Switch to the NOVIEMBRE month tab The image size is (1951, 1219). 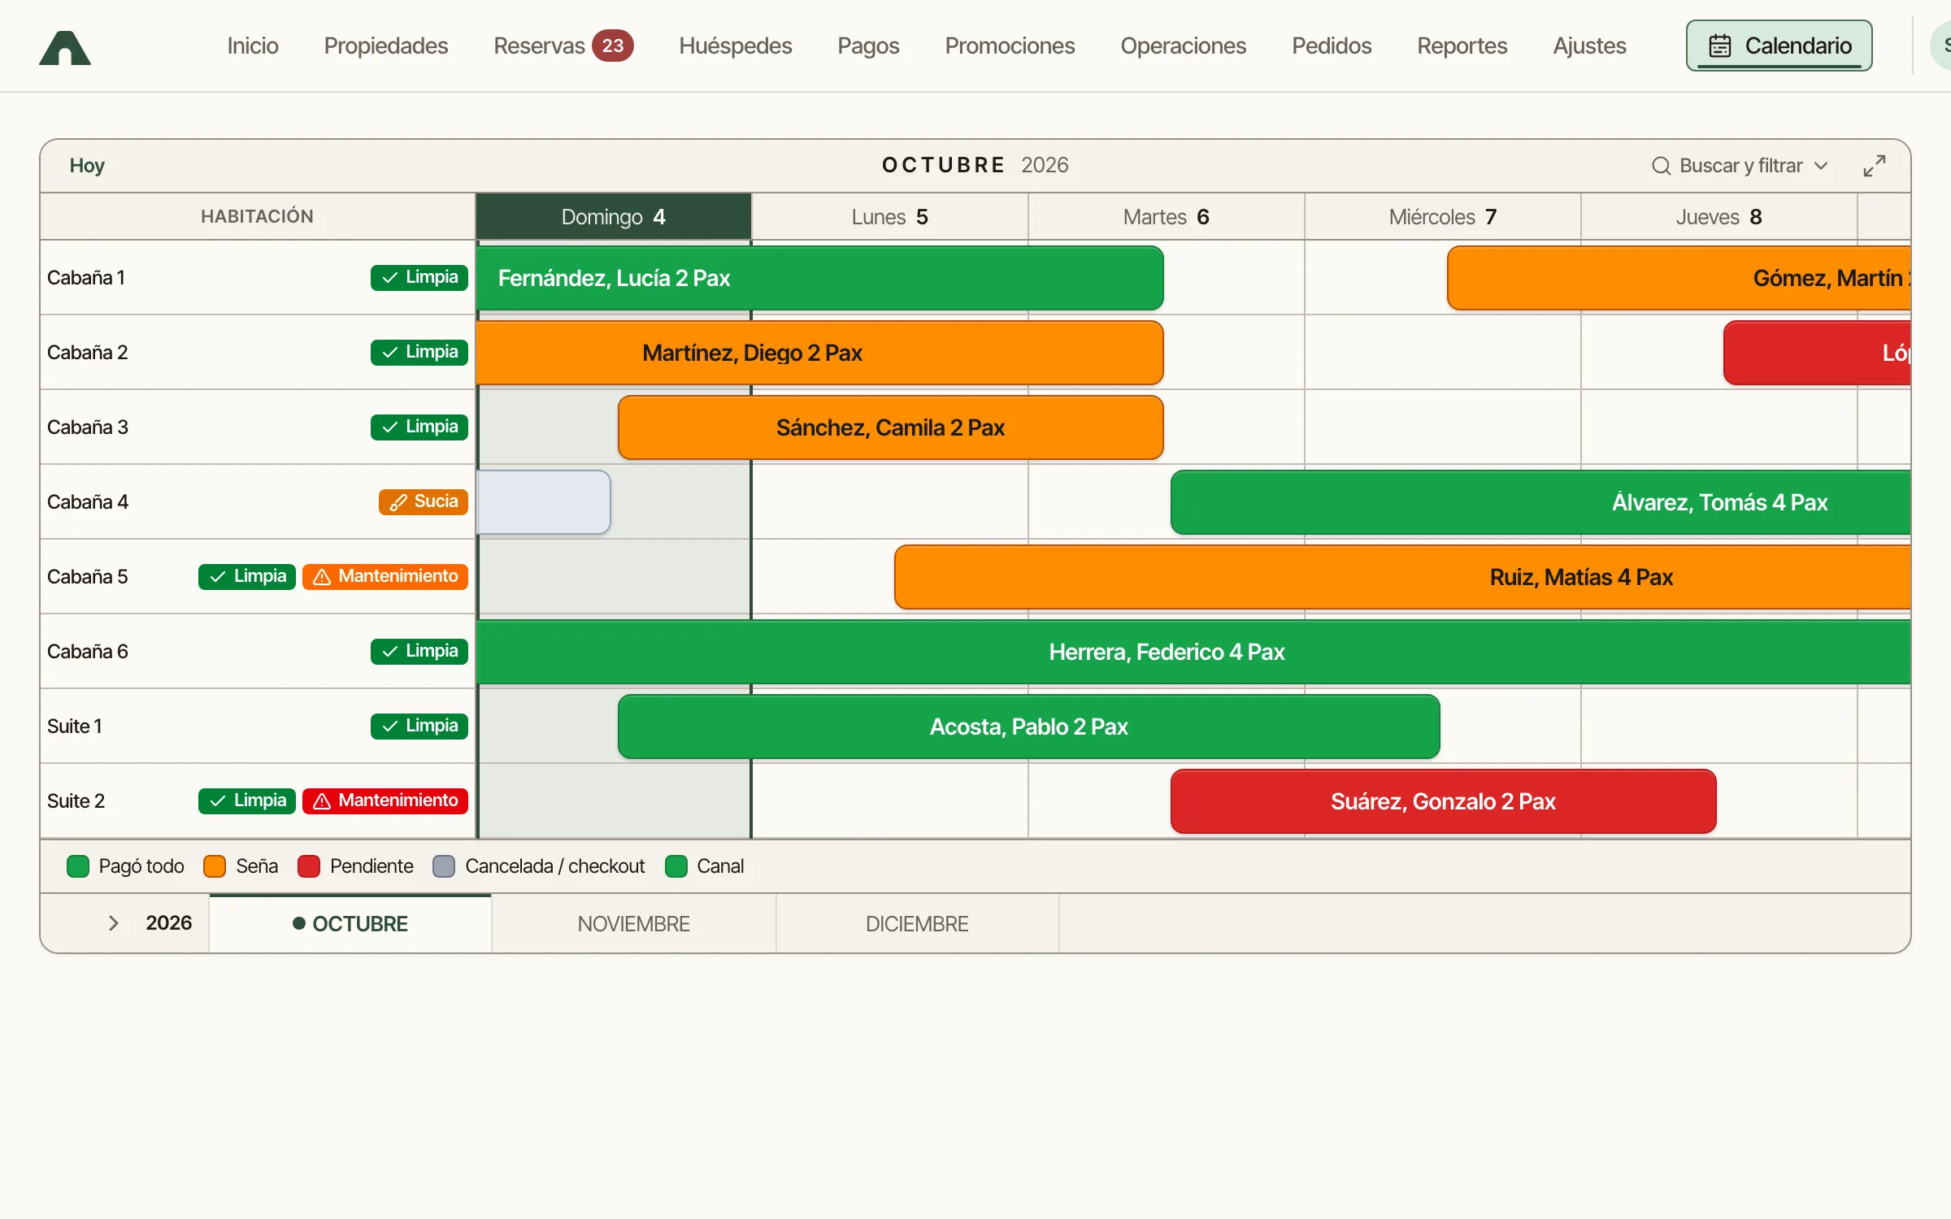633,924
